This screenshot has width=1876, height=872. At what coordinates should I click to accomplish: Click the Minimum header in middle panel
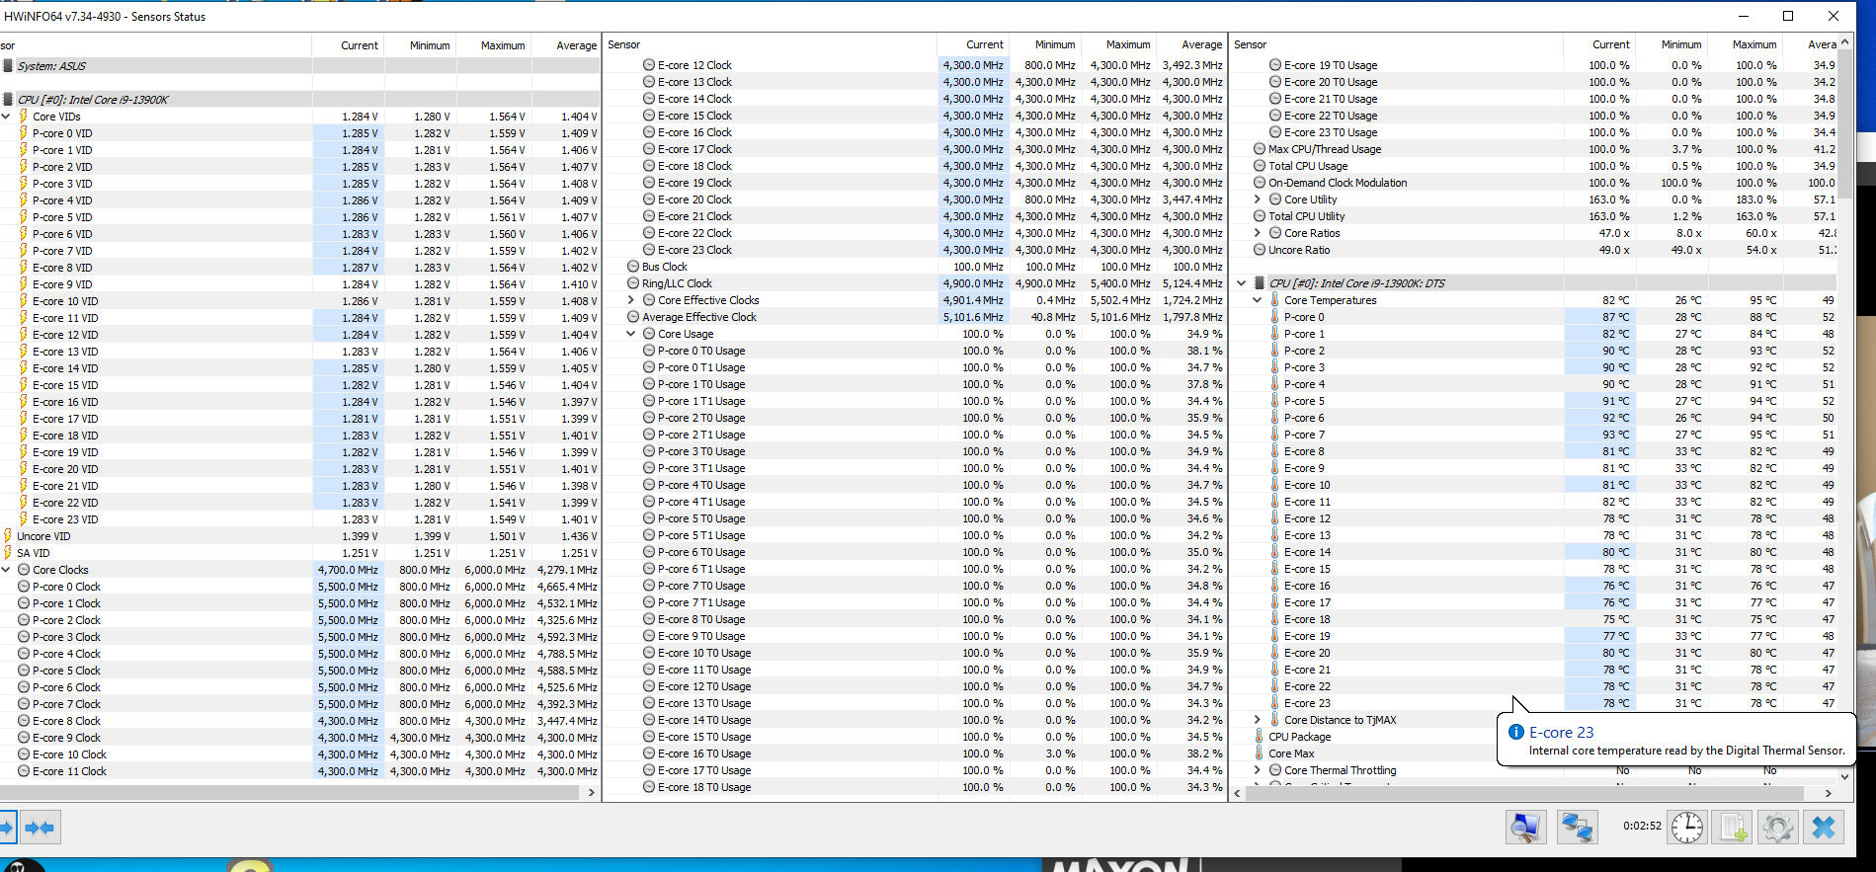pos(1045,44)
